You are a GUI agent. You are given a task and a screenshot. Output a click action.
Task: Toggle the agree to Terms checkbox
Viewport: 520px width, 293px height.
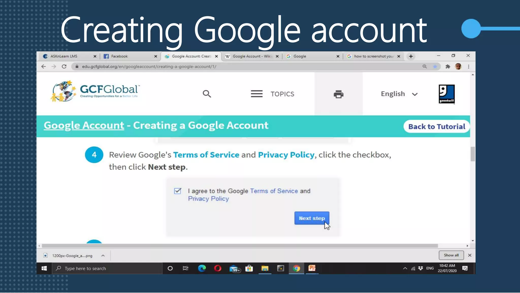click(x=177, y=191)
